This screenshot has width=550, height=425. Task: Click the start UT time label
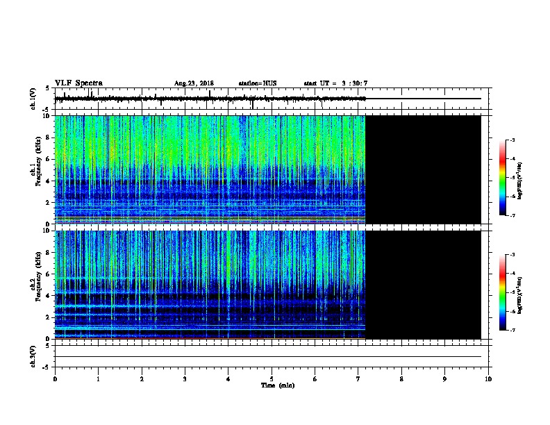point(335,83)
